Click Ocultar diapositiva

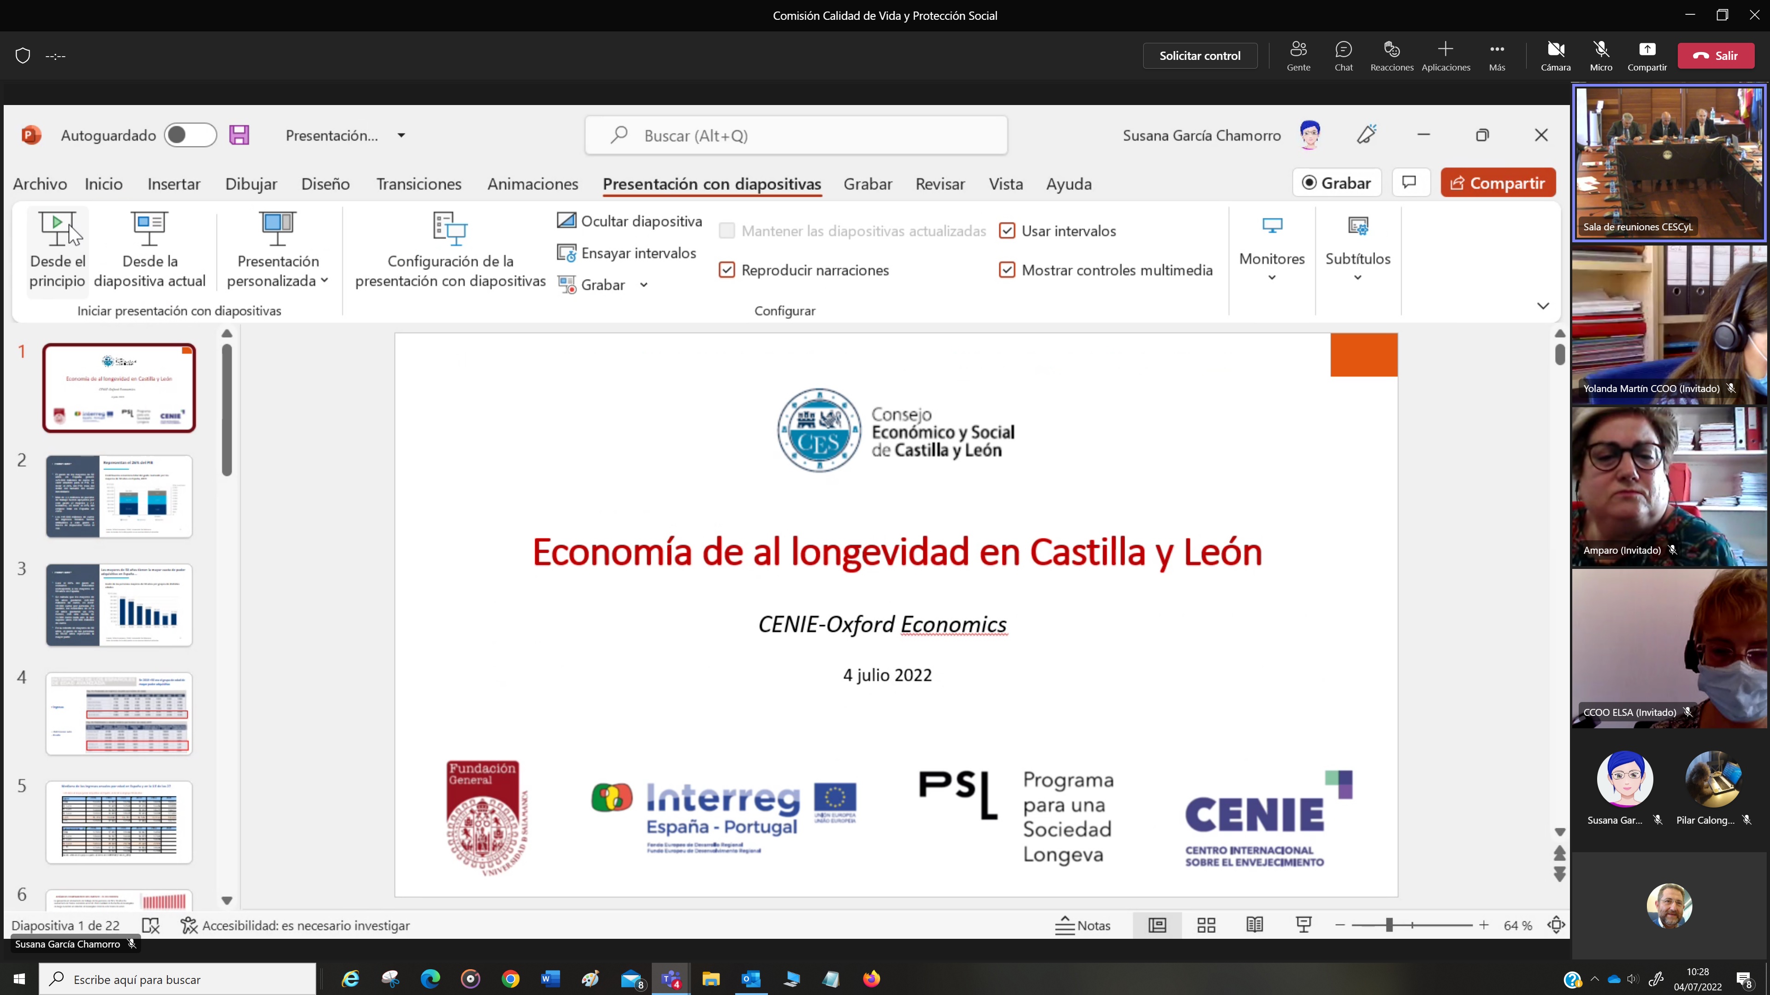click(x=629, y=221)
